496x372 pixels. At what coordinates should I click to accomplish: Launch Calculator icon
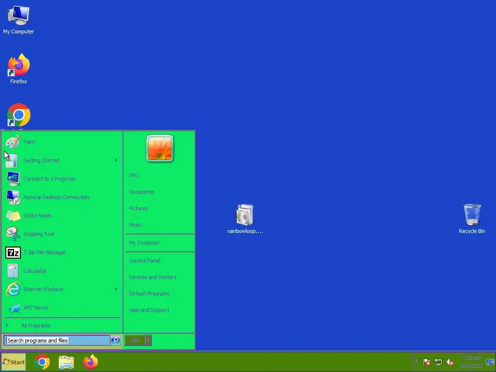[13, 271]
